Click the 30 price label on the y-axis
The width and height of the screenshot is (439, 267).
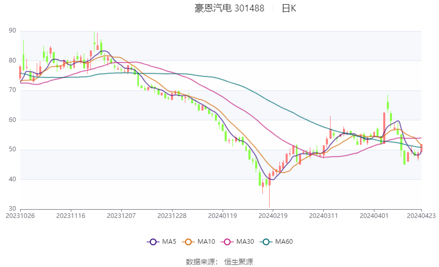(12, 209)
